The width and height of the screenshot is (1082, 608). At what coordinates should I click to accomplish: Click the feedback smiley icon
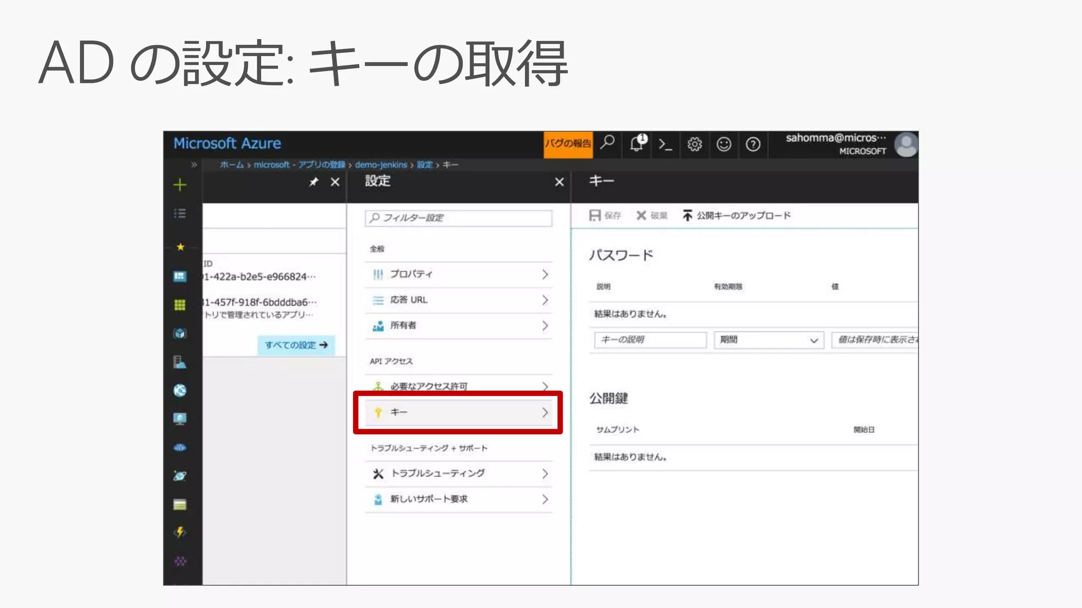(723, 144)
